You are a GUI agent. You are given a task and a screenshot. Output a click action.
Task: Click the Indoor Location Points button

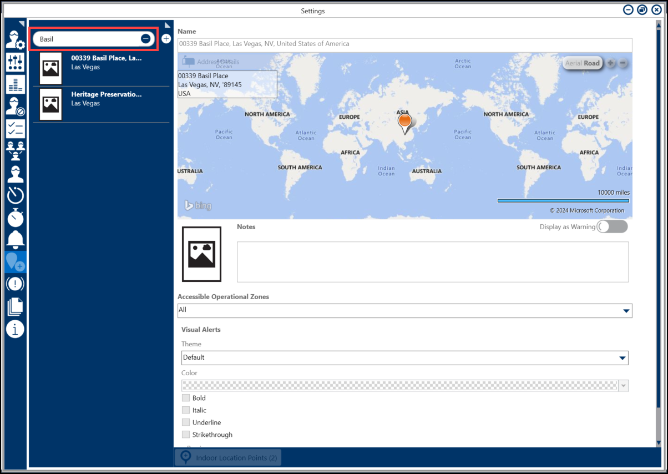tap(228, 458)
